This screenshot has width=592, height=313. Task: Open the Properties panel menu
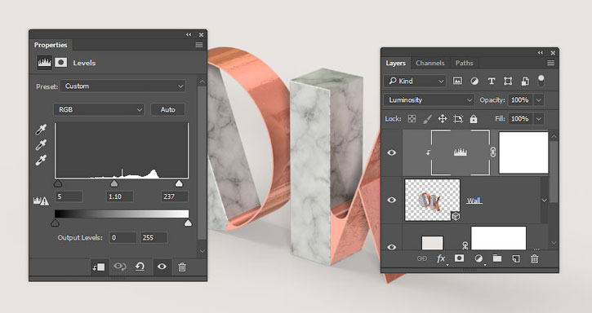(199, 45)
